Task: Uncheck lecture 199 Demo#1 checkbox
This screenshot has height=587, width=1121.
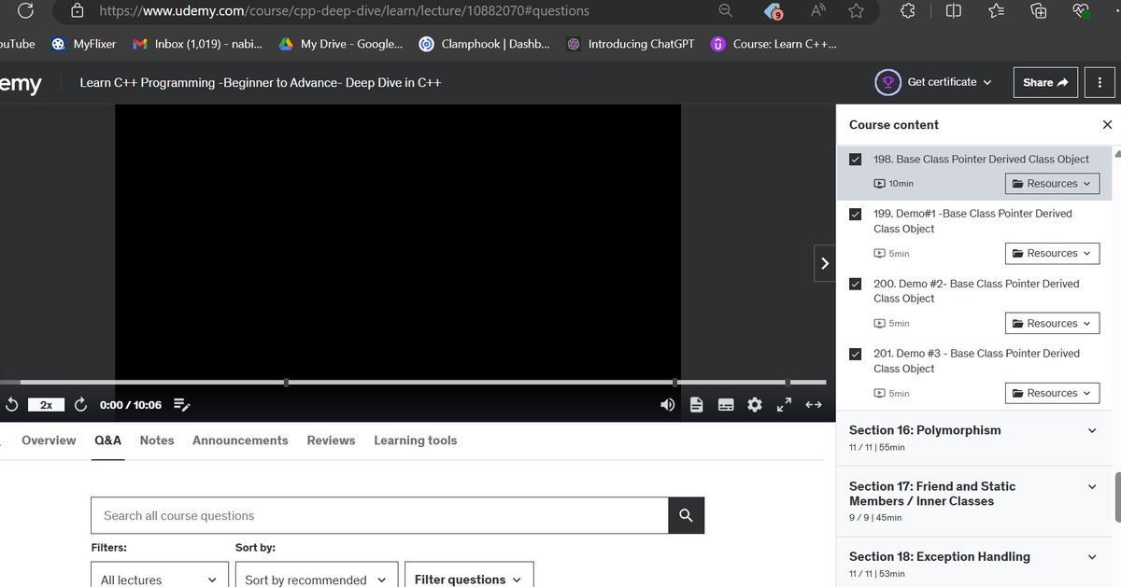Action: click(855, 214)
